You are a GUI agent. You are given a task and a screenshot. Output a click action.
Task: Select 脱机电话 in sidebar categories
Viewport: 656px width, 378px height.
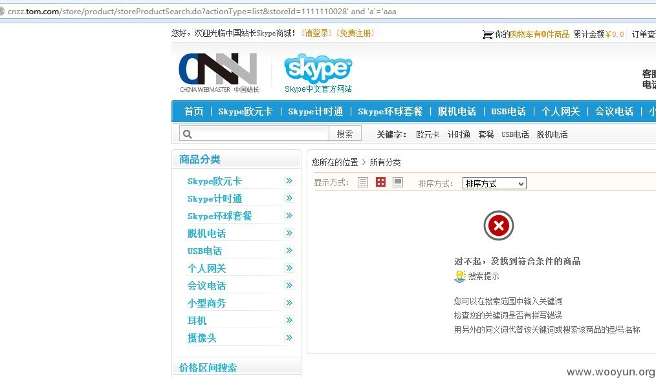coord(206,233)
